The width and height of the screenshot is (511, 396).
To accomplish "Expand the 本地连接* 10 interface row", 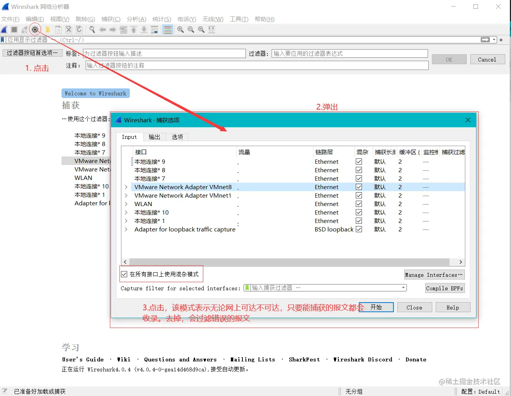I will click(x=126, y=212).
